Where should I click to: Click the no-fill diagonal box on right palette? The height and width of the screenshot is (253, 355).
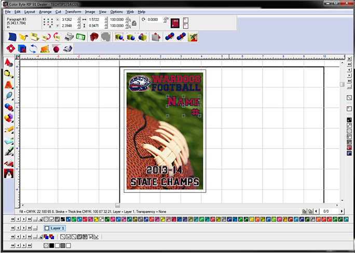pos(349,98)
